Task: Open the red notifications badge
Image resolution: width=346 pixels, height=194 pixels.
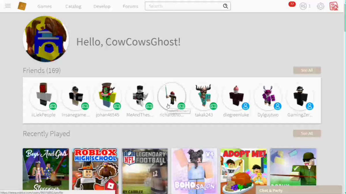Action: tap(292, 4)
